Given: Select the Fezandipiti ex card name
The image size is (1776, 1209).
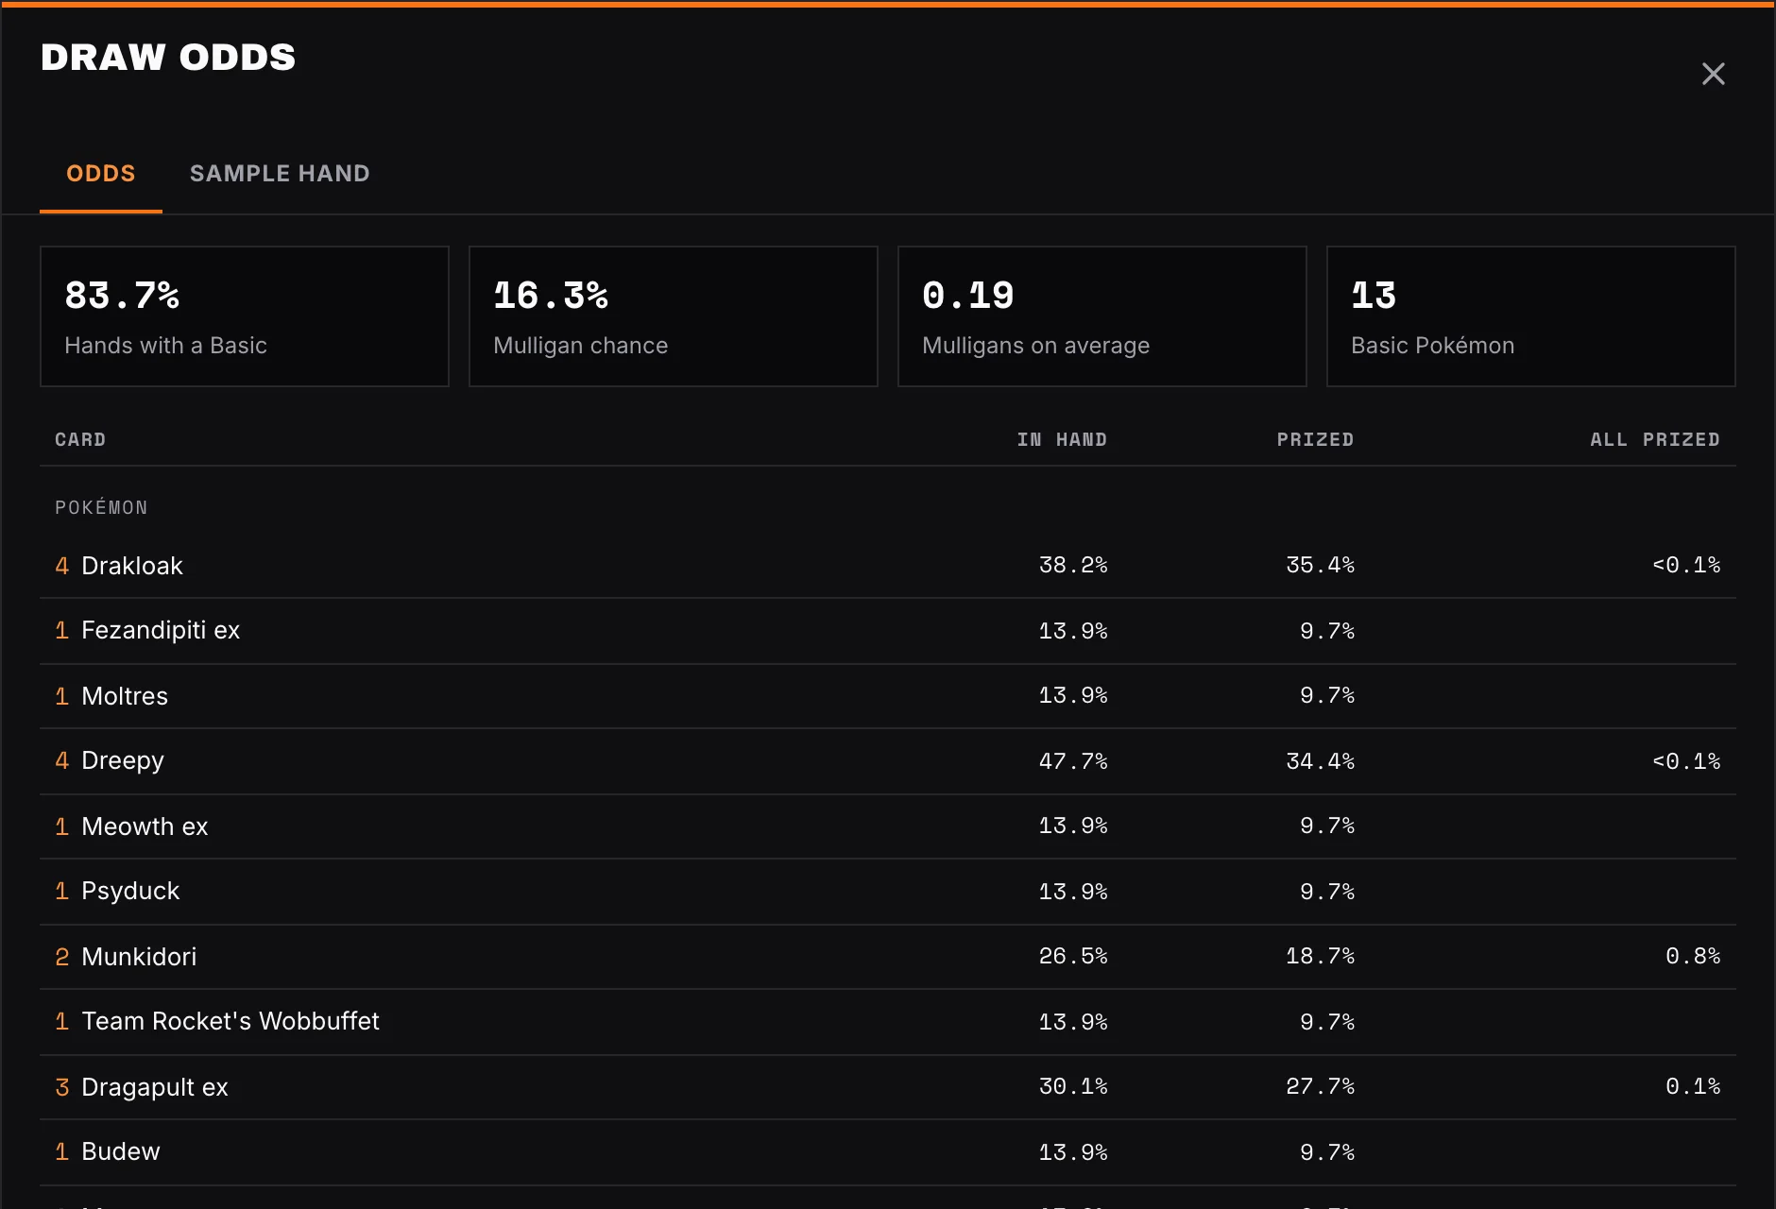Looking at the screenshot, I should 161,630.
